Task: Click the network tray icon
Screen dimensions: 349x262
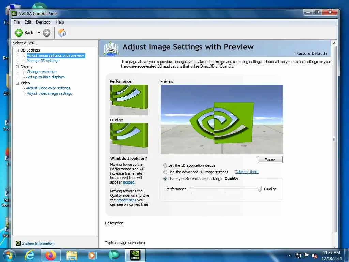Action: coord(298,256)
